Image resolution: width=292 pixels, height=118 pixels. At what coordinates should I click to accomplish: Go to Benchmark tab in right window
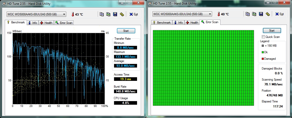point(161,23)
